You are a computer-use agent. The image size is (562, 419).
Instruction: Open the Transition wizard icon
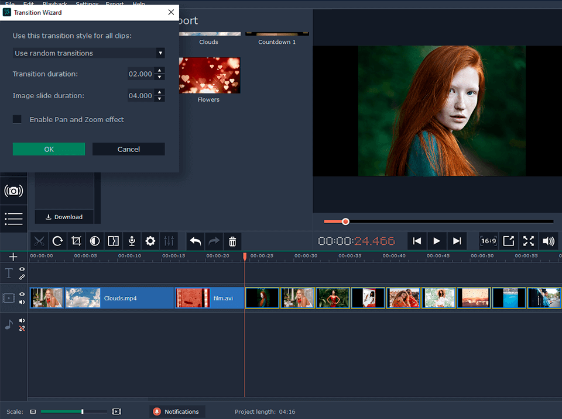114,241
